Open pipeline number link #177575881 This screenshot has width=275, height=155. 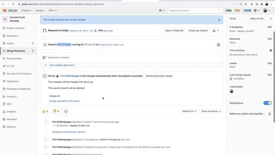64,45
